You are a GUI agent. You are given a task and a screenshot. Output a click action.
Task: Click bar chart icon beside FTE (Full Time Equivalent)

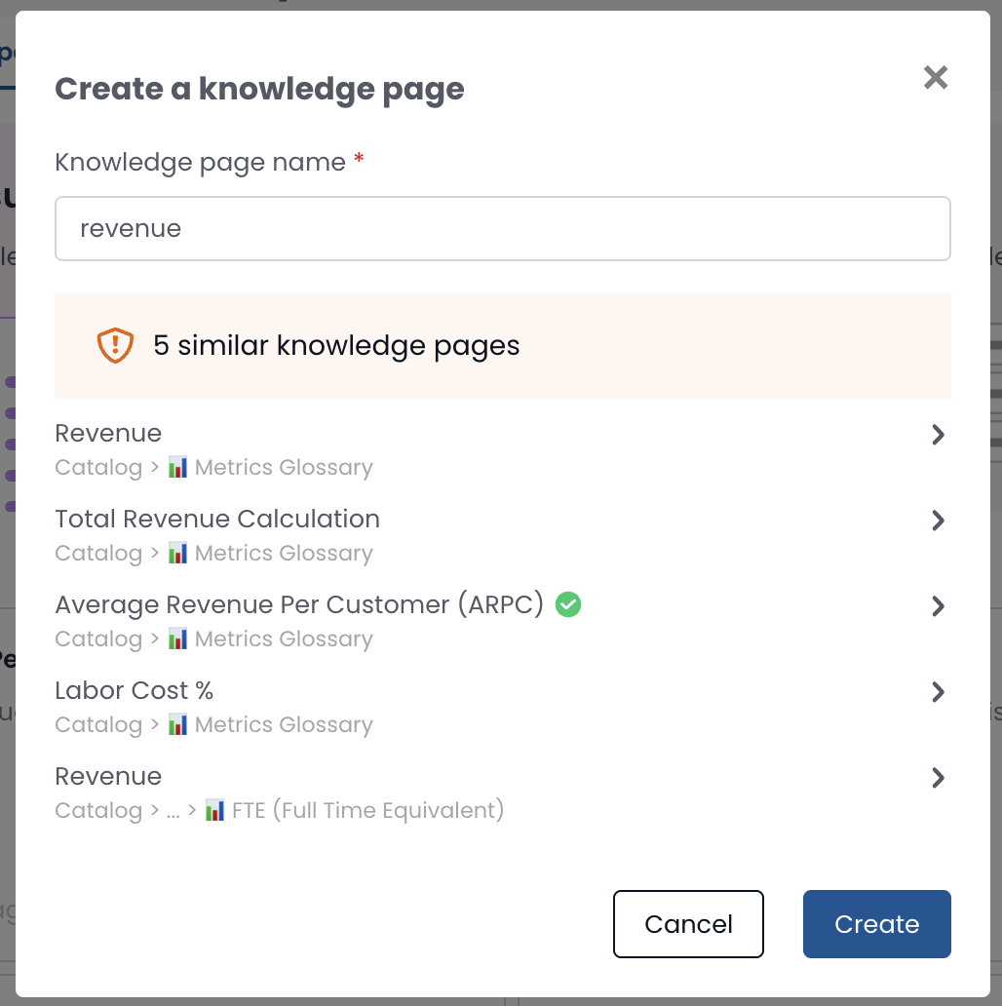[x=214, y=810]
